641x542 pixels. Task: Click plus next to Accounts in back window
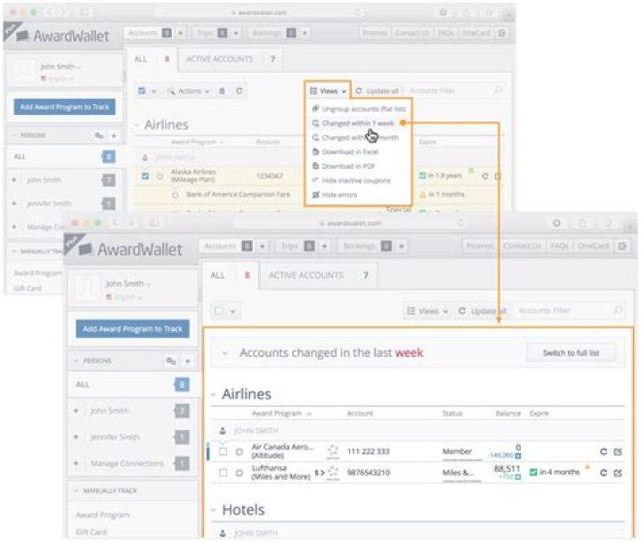180,33
